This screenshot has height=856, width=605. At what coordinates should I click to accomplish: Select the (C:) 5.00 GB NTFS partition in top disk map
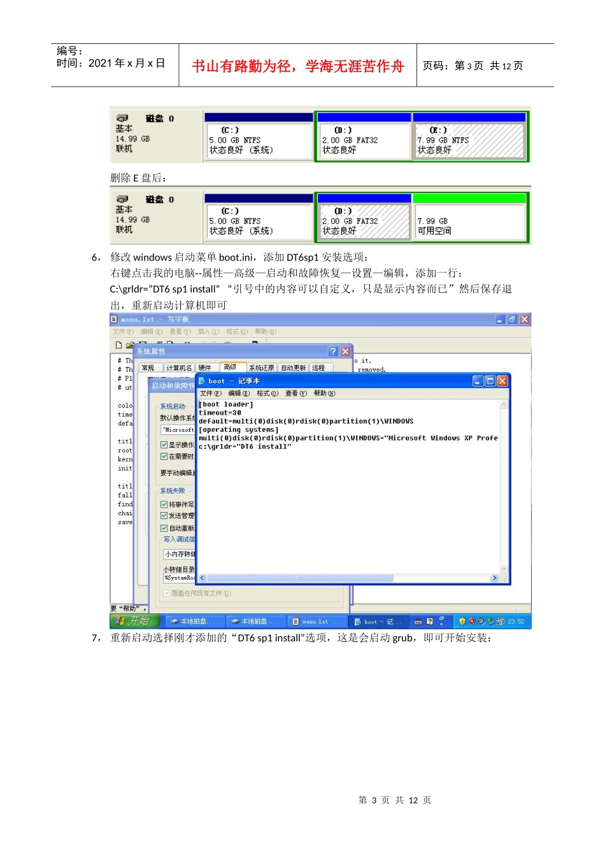(x=259, y=136)
